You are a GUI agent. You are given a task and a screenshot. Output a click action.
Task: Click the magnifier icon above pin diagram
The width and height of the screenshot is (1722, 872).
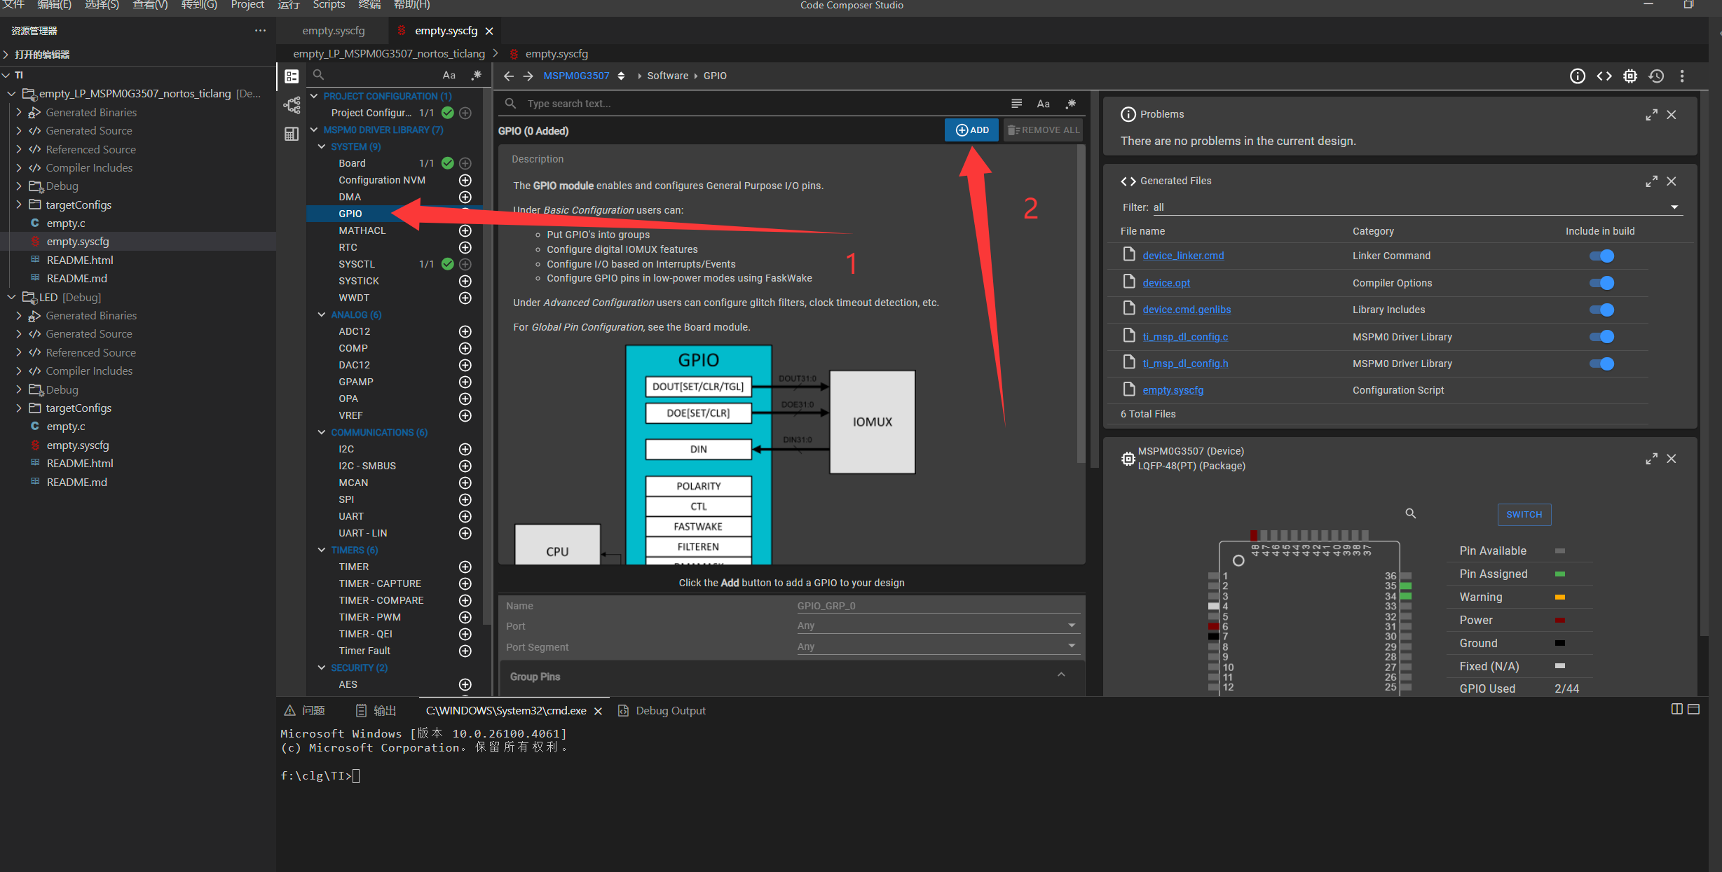(x=1410, y=513)
